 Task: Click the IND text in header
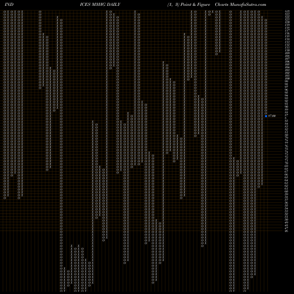point(9,5)
